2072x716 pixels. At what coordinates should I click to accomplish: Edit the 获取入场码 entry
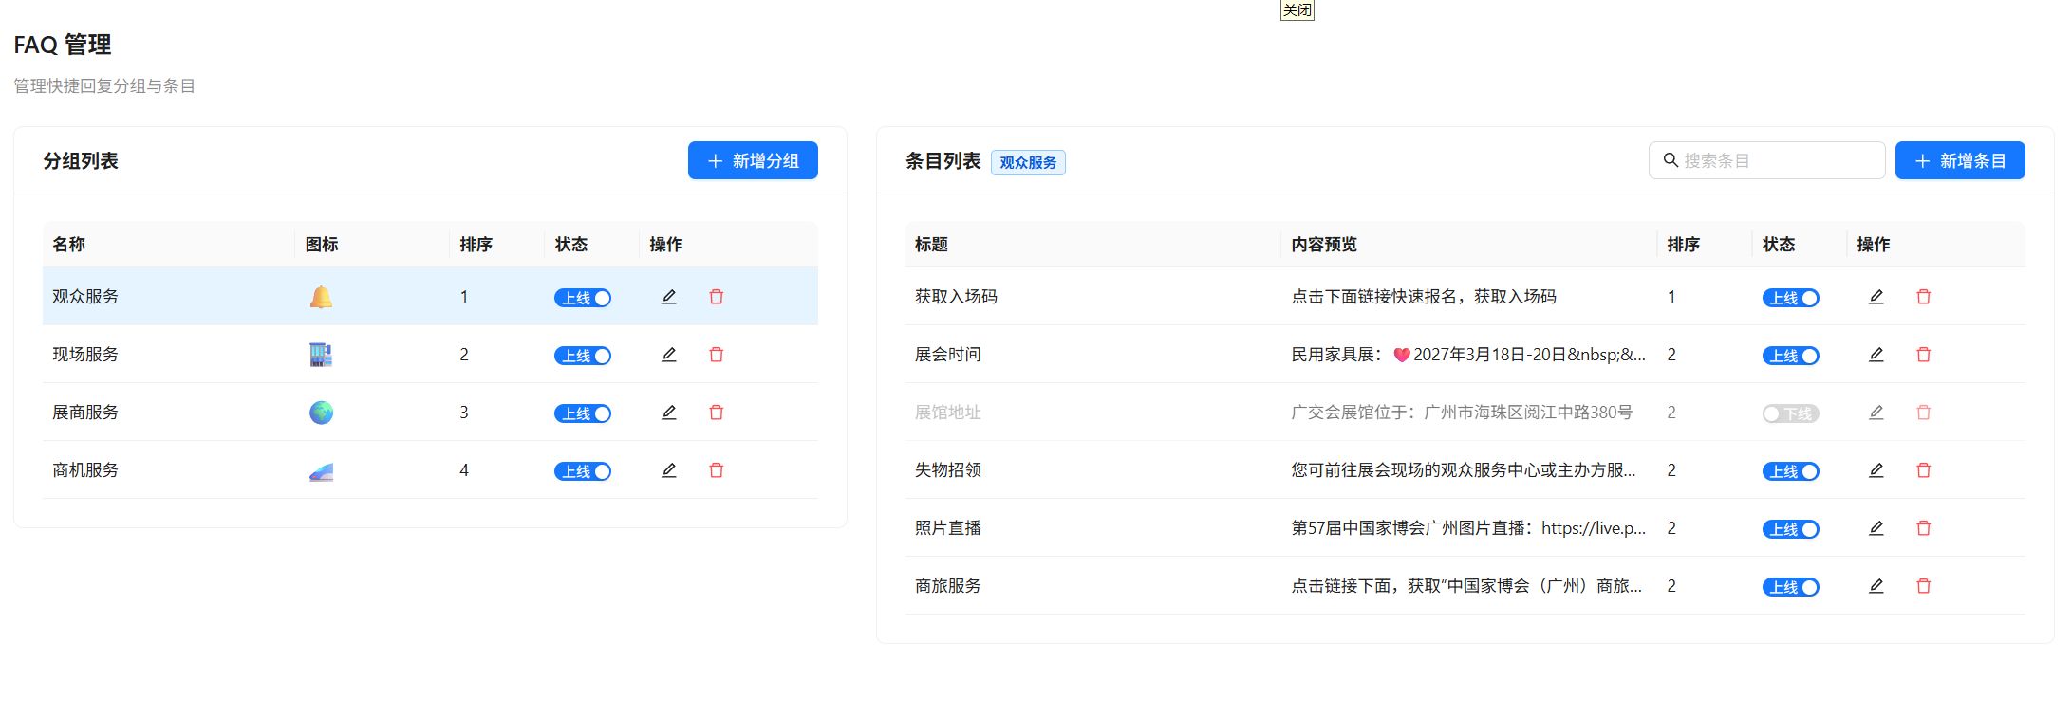click(1876, 297)
